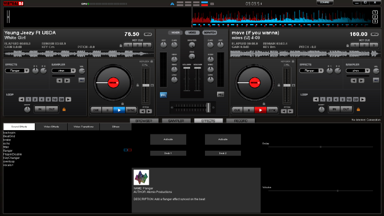This screenshot has height=216, width=384.
Task: Switch to the RECORD panel tab
Action: click(x=241, y=121)
